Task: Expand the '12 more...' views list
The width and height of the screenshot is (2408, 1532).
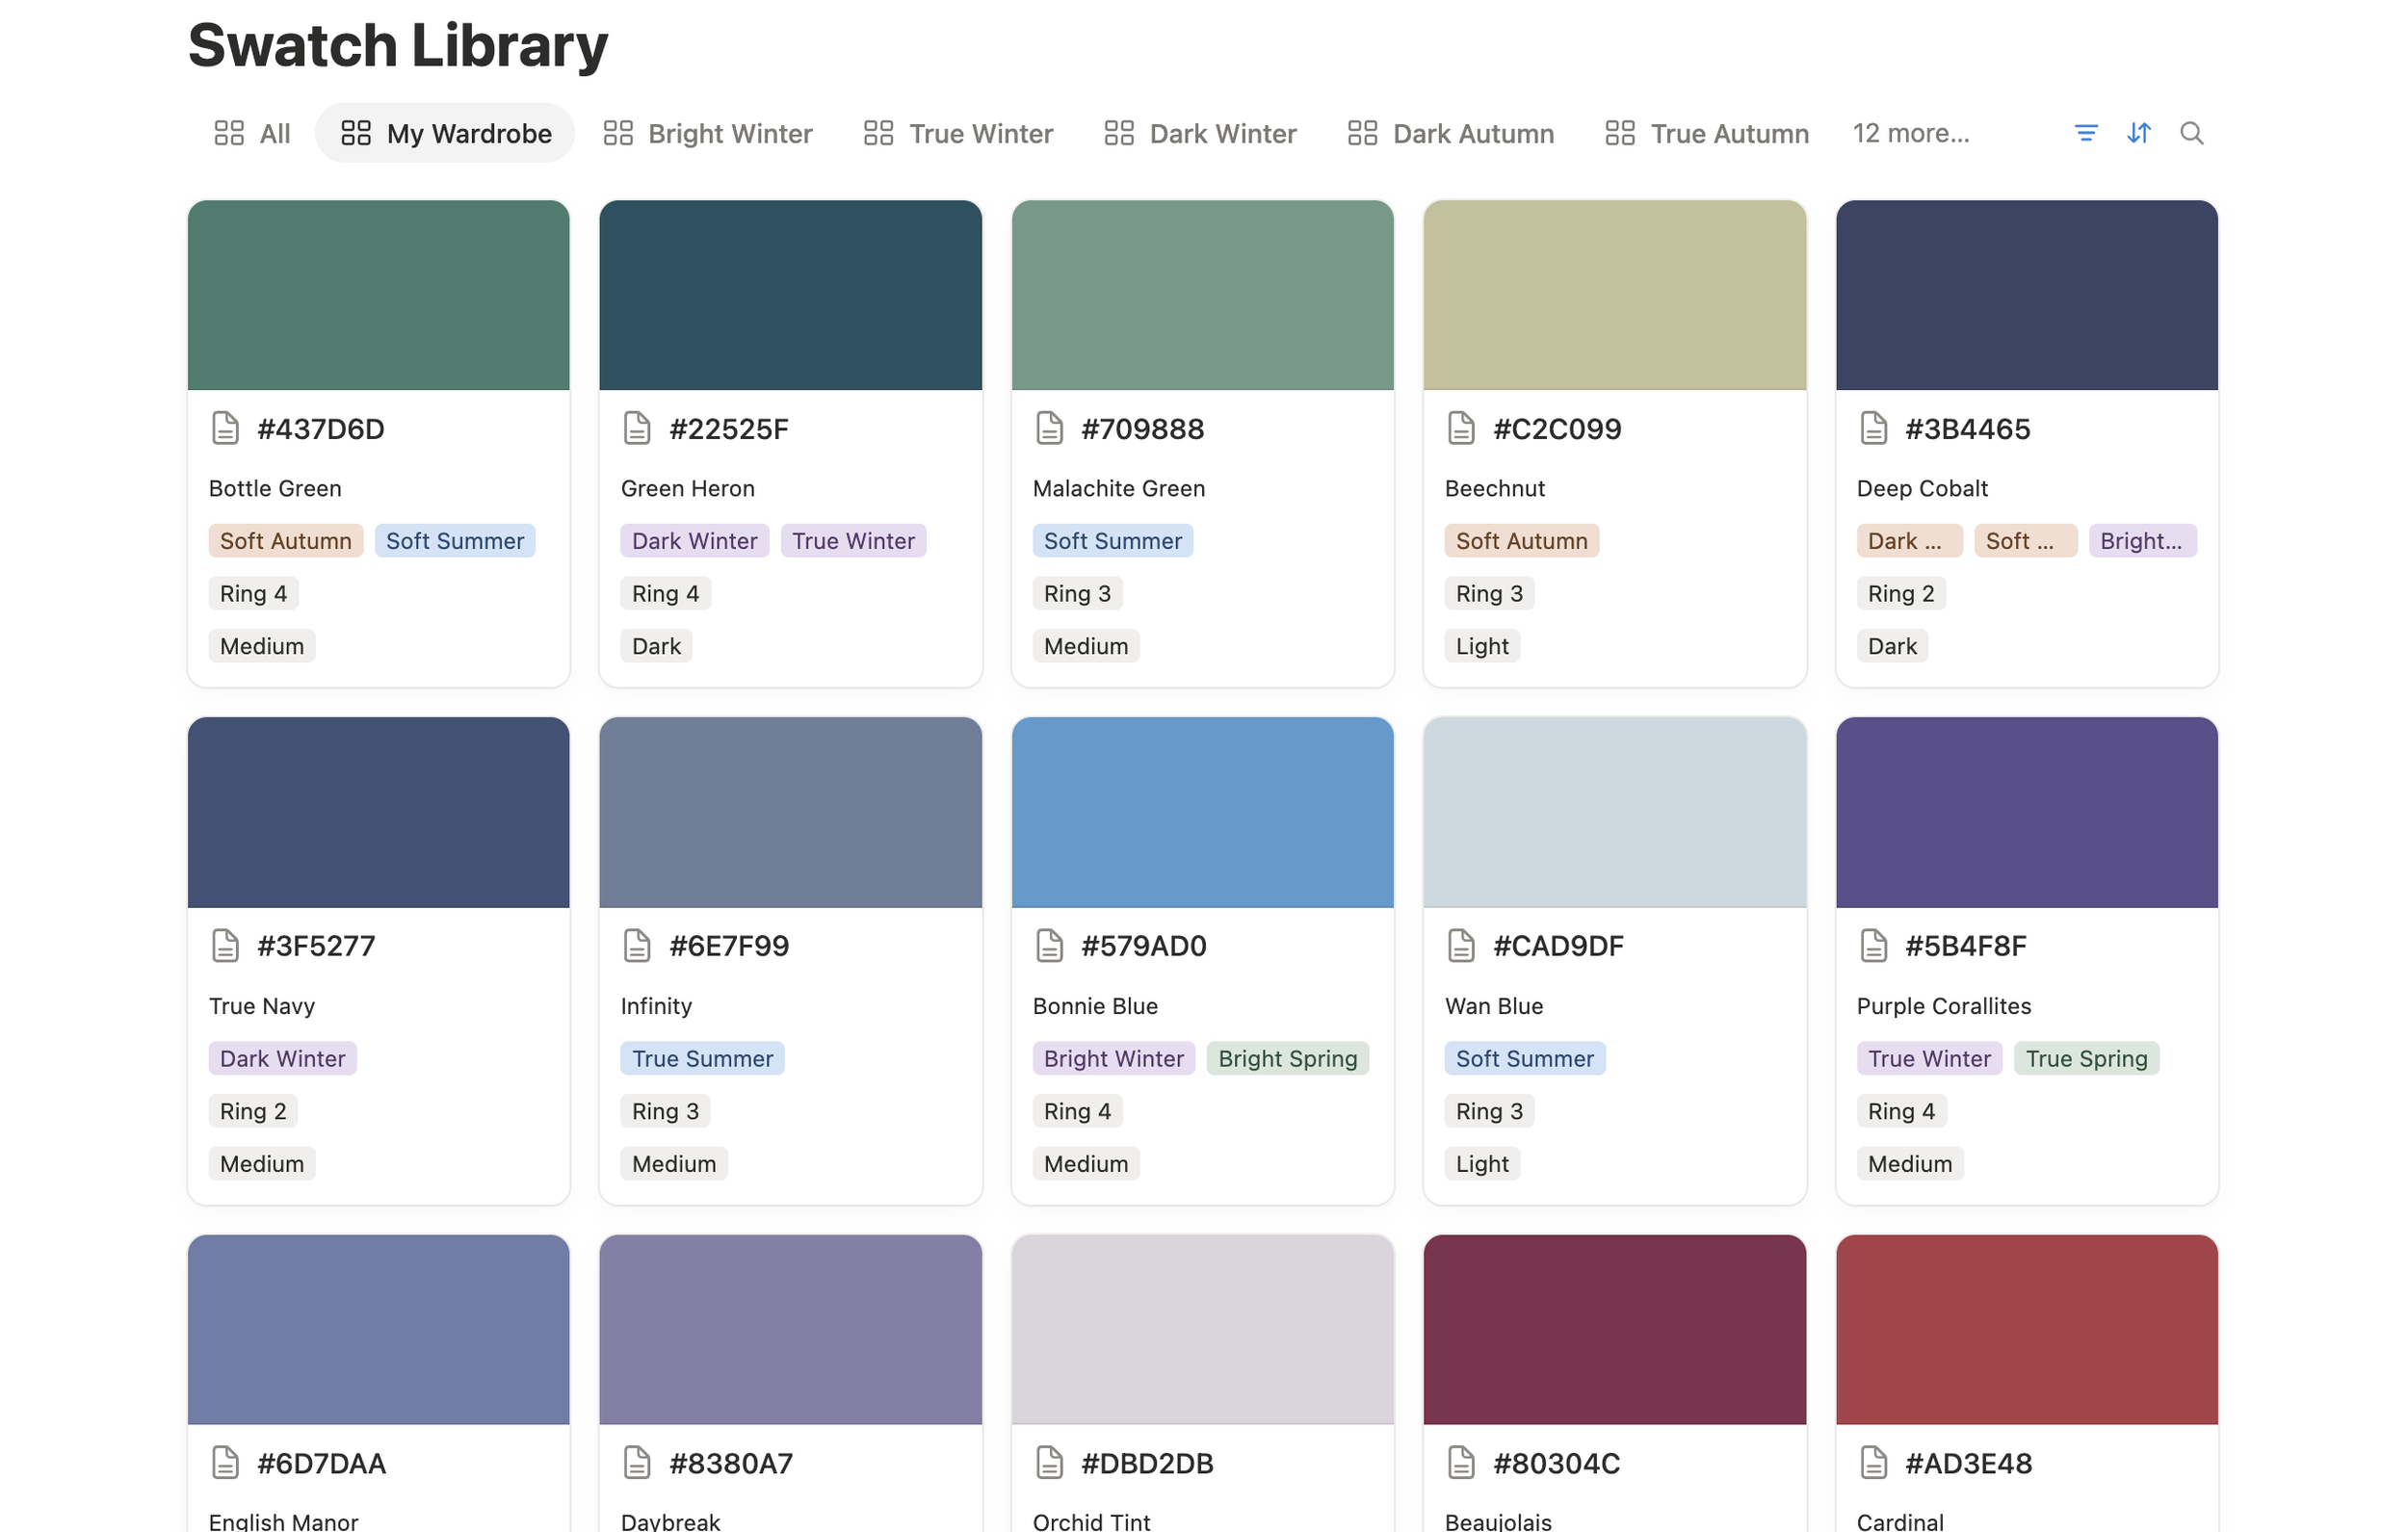Action: pos(1911,133)
